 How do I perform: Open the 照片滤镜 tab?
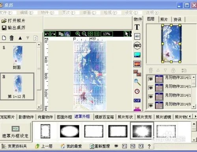point(164,117)
